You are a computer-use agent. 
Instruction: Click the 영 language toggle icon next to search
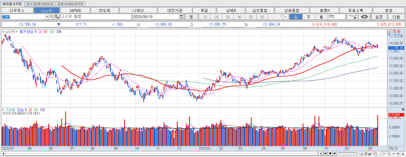(x=56, y=17)
